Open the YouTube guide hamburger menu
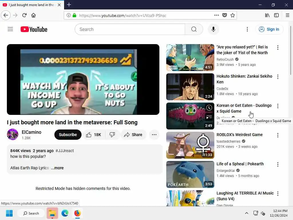 click(10, 29)
